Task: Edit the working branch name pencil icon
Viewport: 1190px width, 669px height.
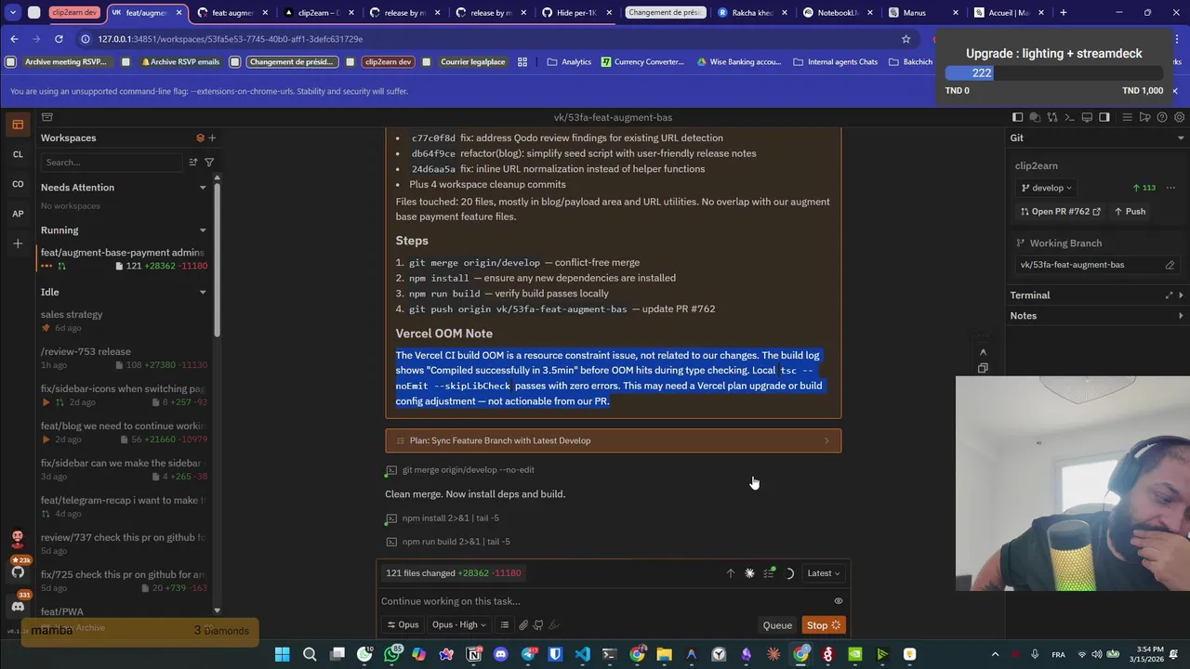Action: [1170, 265]
